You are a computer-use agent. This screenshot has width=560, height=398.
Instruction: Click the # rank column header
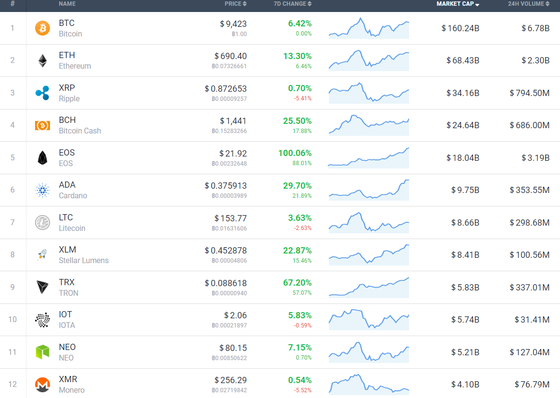(x=12, y=4)
